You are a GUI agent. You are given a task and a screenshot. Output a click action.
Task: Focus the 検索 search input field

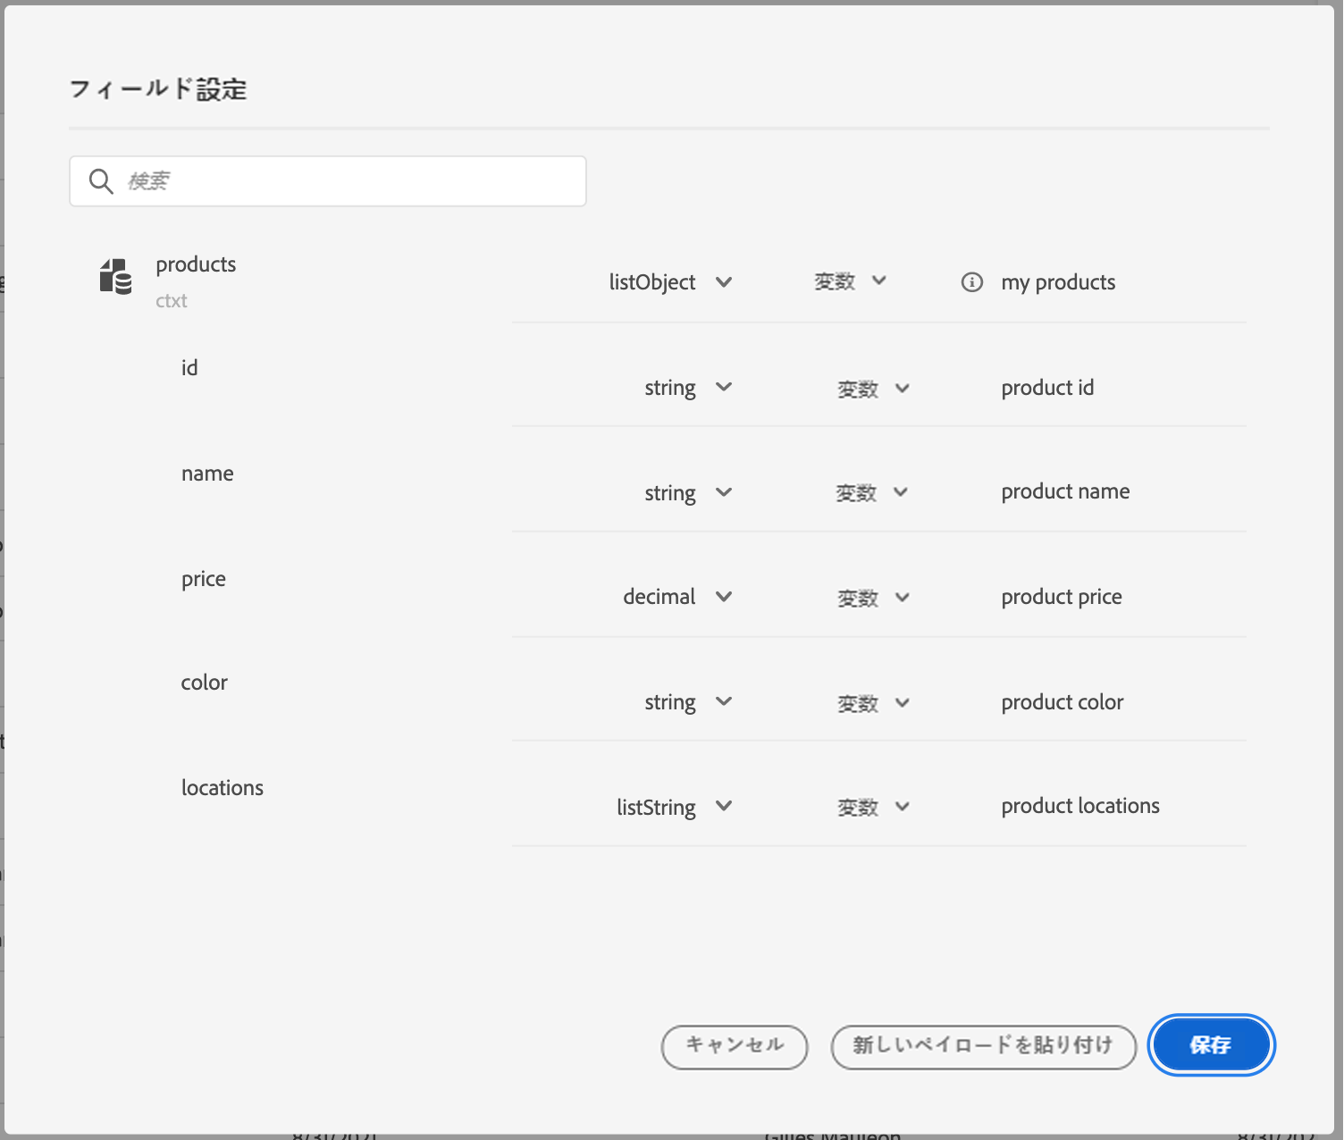(x=328, y=181)
